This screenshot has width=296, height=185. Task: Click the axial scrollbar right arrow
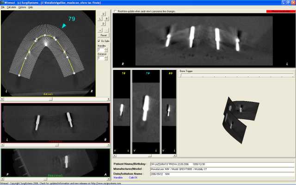tap(109, 99)
